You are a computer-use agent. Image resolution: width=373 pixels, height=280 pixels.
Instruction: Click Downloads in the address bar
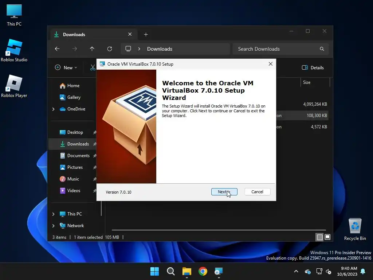(x=160, y=49)
